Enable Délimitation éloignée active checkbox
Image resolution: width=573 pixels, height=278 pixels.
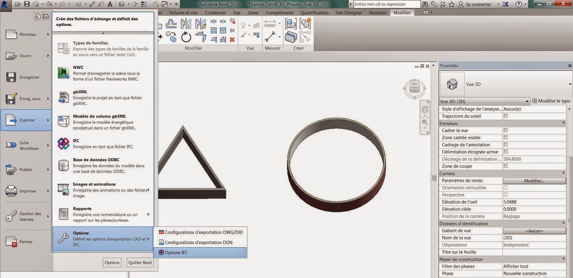[x=506, y=152]
